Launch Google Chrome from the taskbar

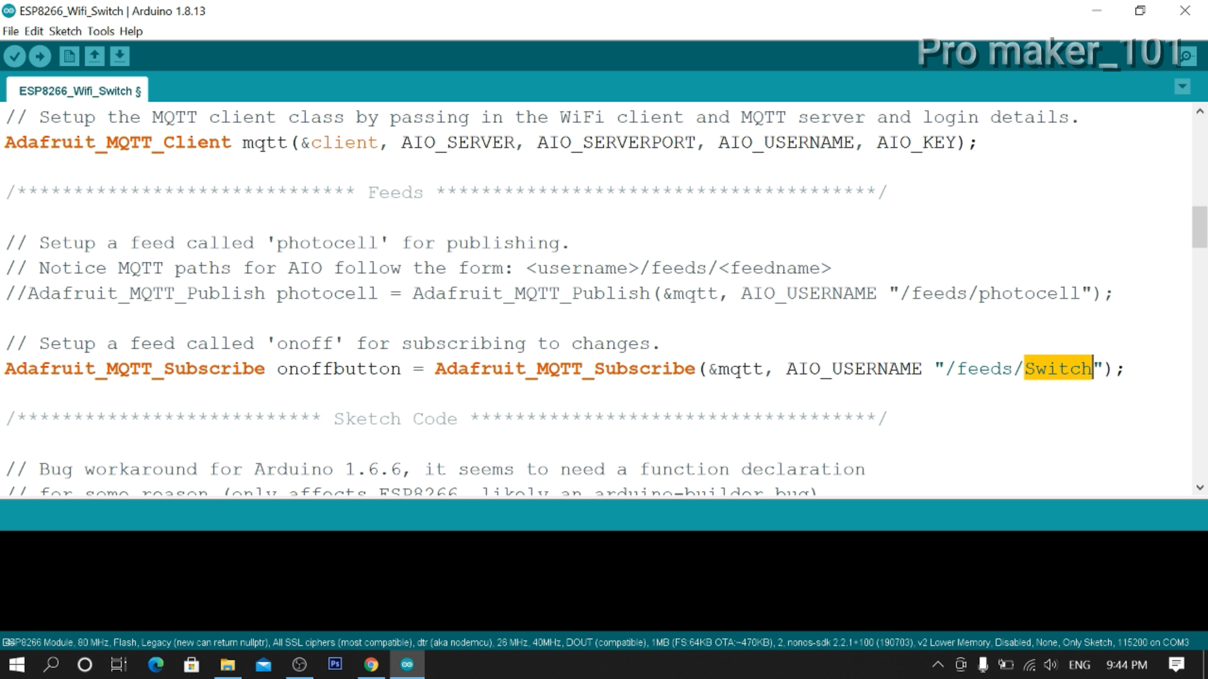click(x=371, y=665)
